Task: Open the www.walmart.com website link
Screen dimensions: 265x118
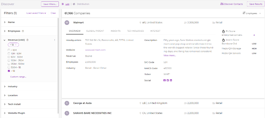Action: [x=95, y=50]
